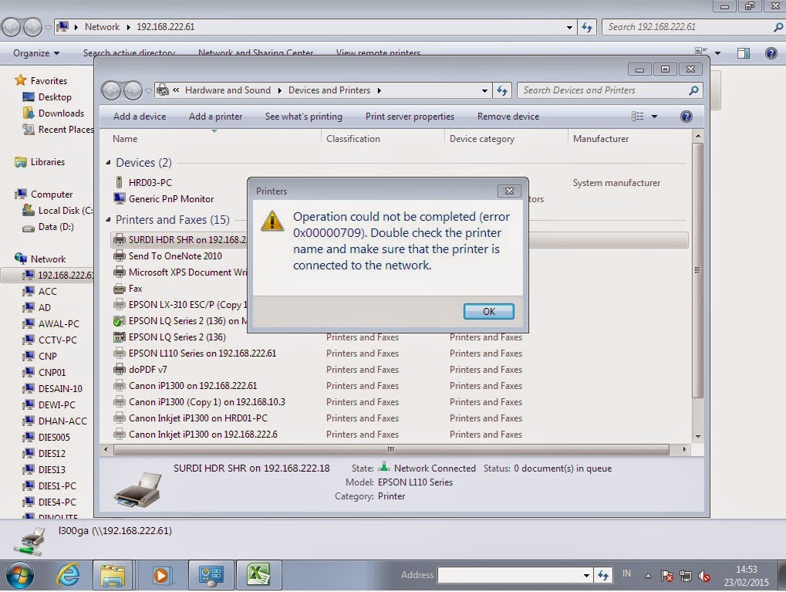The image size is (786, 592).
Task: Select Network node in navigation pane
Action: pyautogui.click(x=48, y=259)
